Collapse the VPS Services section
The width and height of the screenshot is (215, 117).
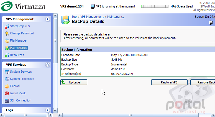pyautogui.click(x=47, y=65)
